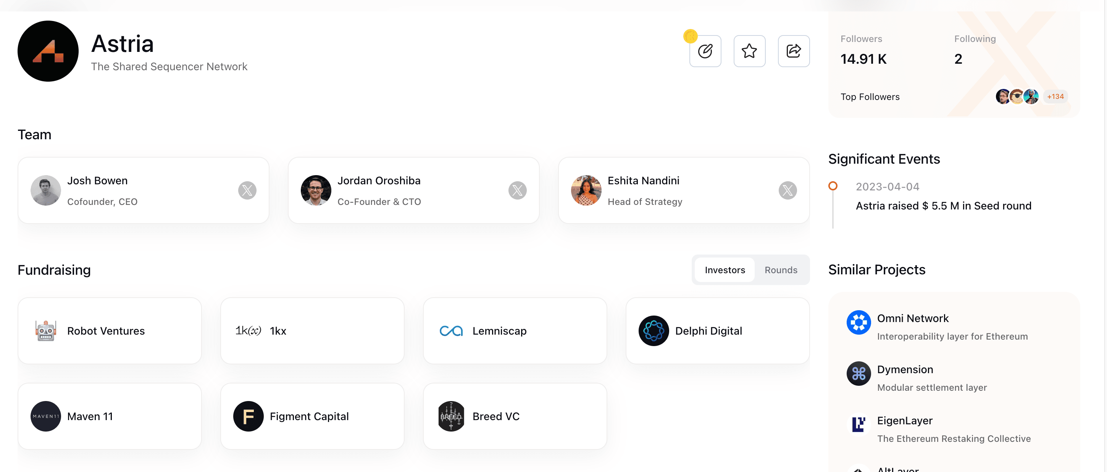Click the Seed round timeline marker
Screen dimensions: 1107x472
(x=833, y=185)
